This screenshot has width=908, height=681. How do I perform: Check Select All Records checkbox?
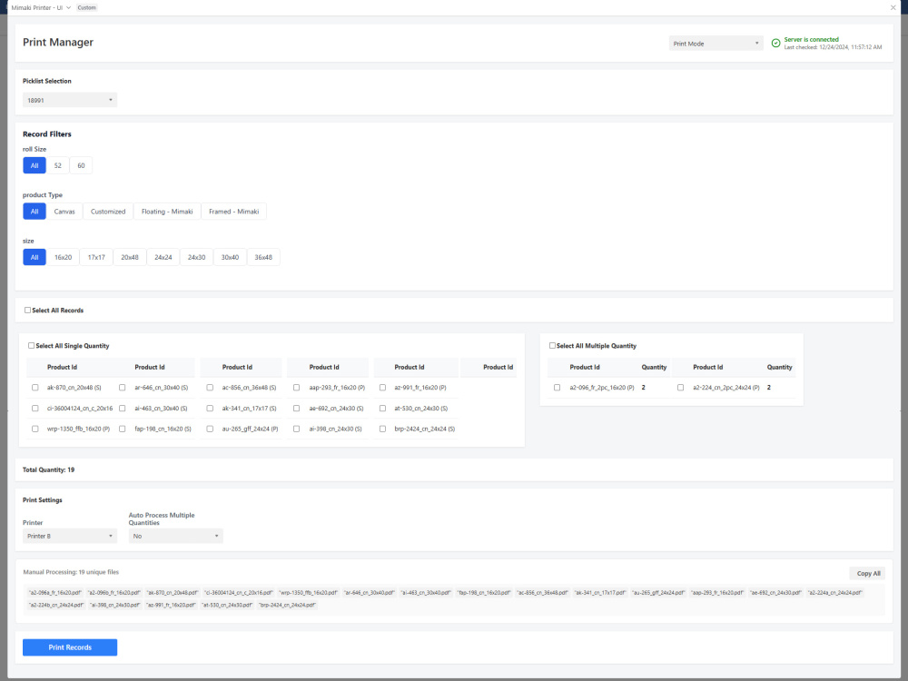point(27,311)
